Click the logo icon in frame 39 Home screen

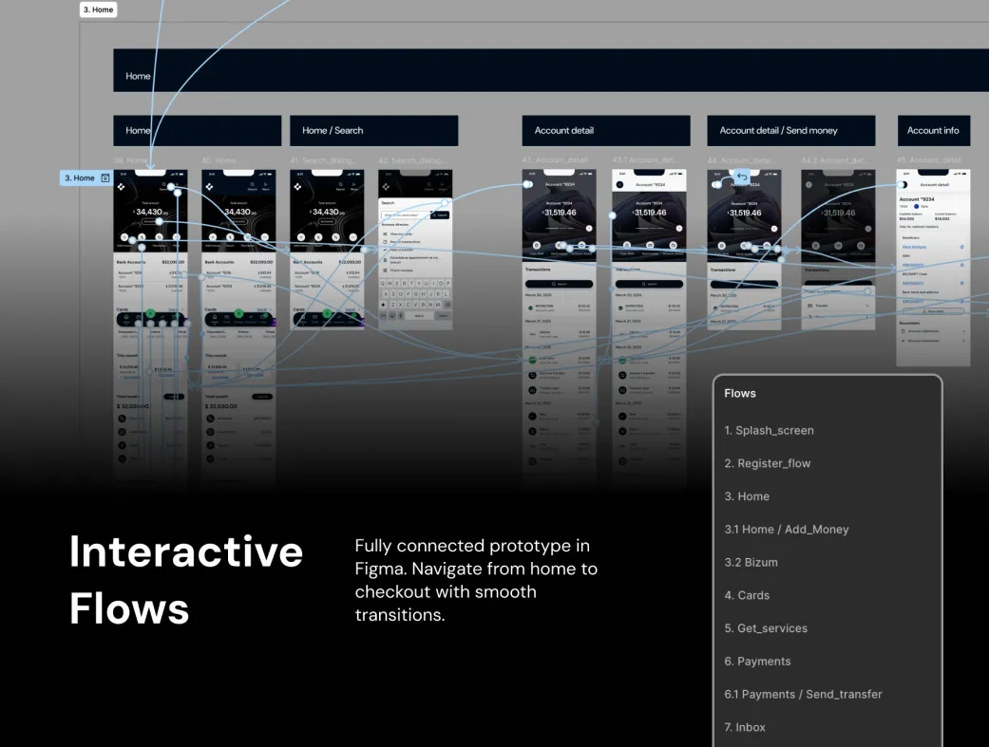click(x=121, y=187)
